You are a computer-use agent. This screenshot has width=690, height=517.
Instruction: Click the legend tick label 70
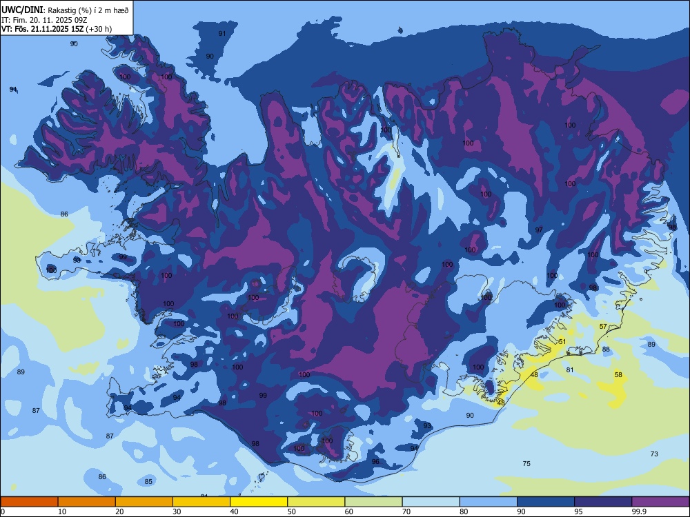coord(406,511)
